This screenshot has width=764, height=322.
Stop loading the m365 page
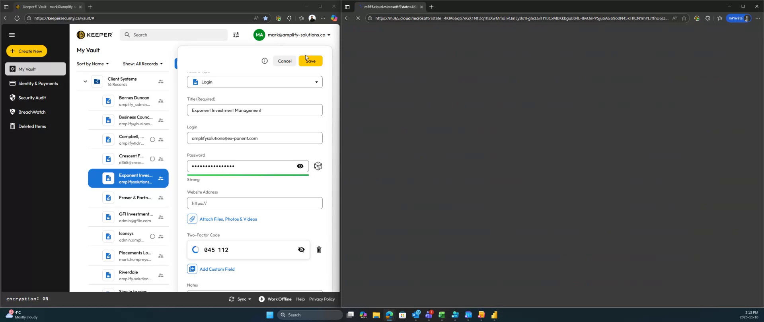click(358, 18)
